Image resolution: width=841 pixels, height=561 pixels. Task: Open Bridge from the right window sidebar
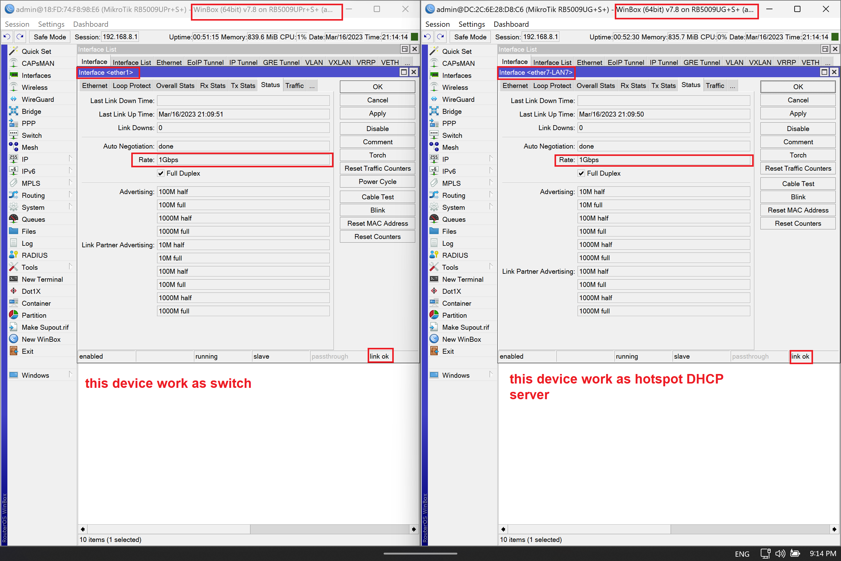(452, 111)
